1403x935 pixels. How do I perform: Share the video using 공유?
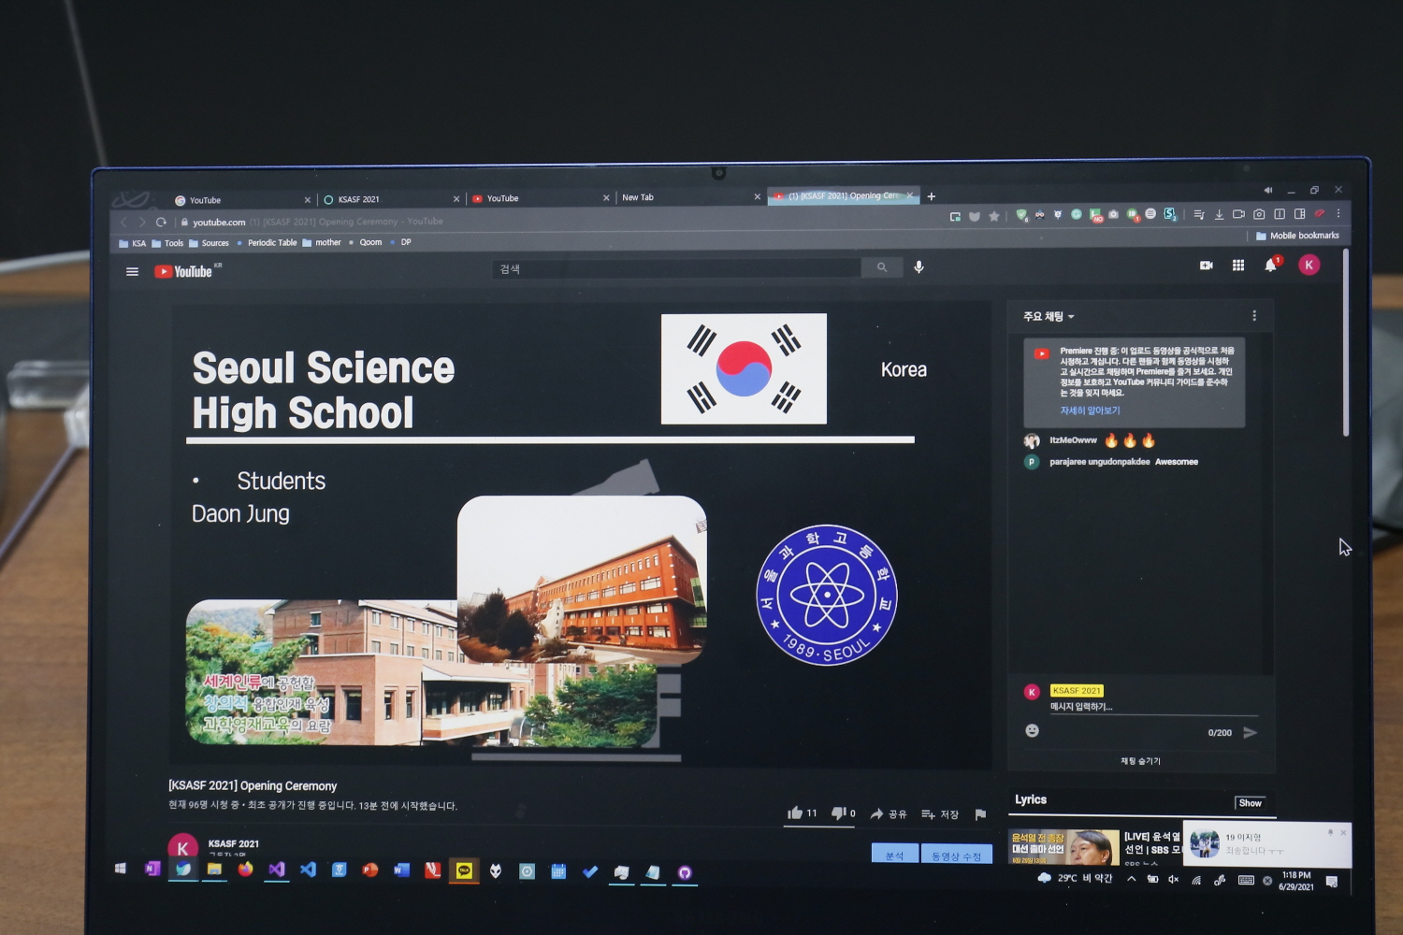889,814
